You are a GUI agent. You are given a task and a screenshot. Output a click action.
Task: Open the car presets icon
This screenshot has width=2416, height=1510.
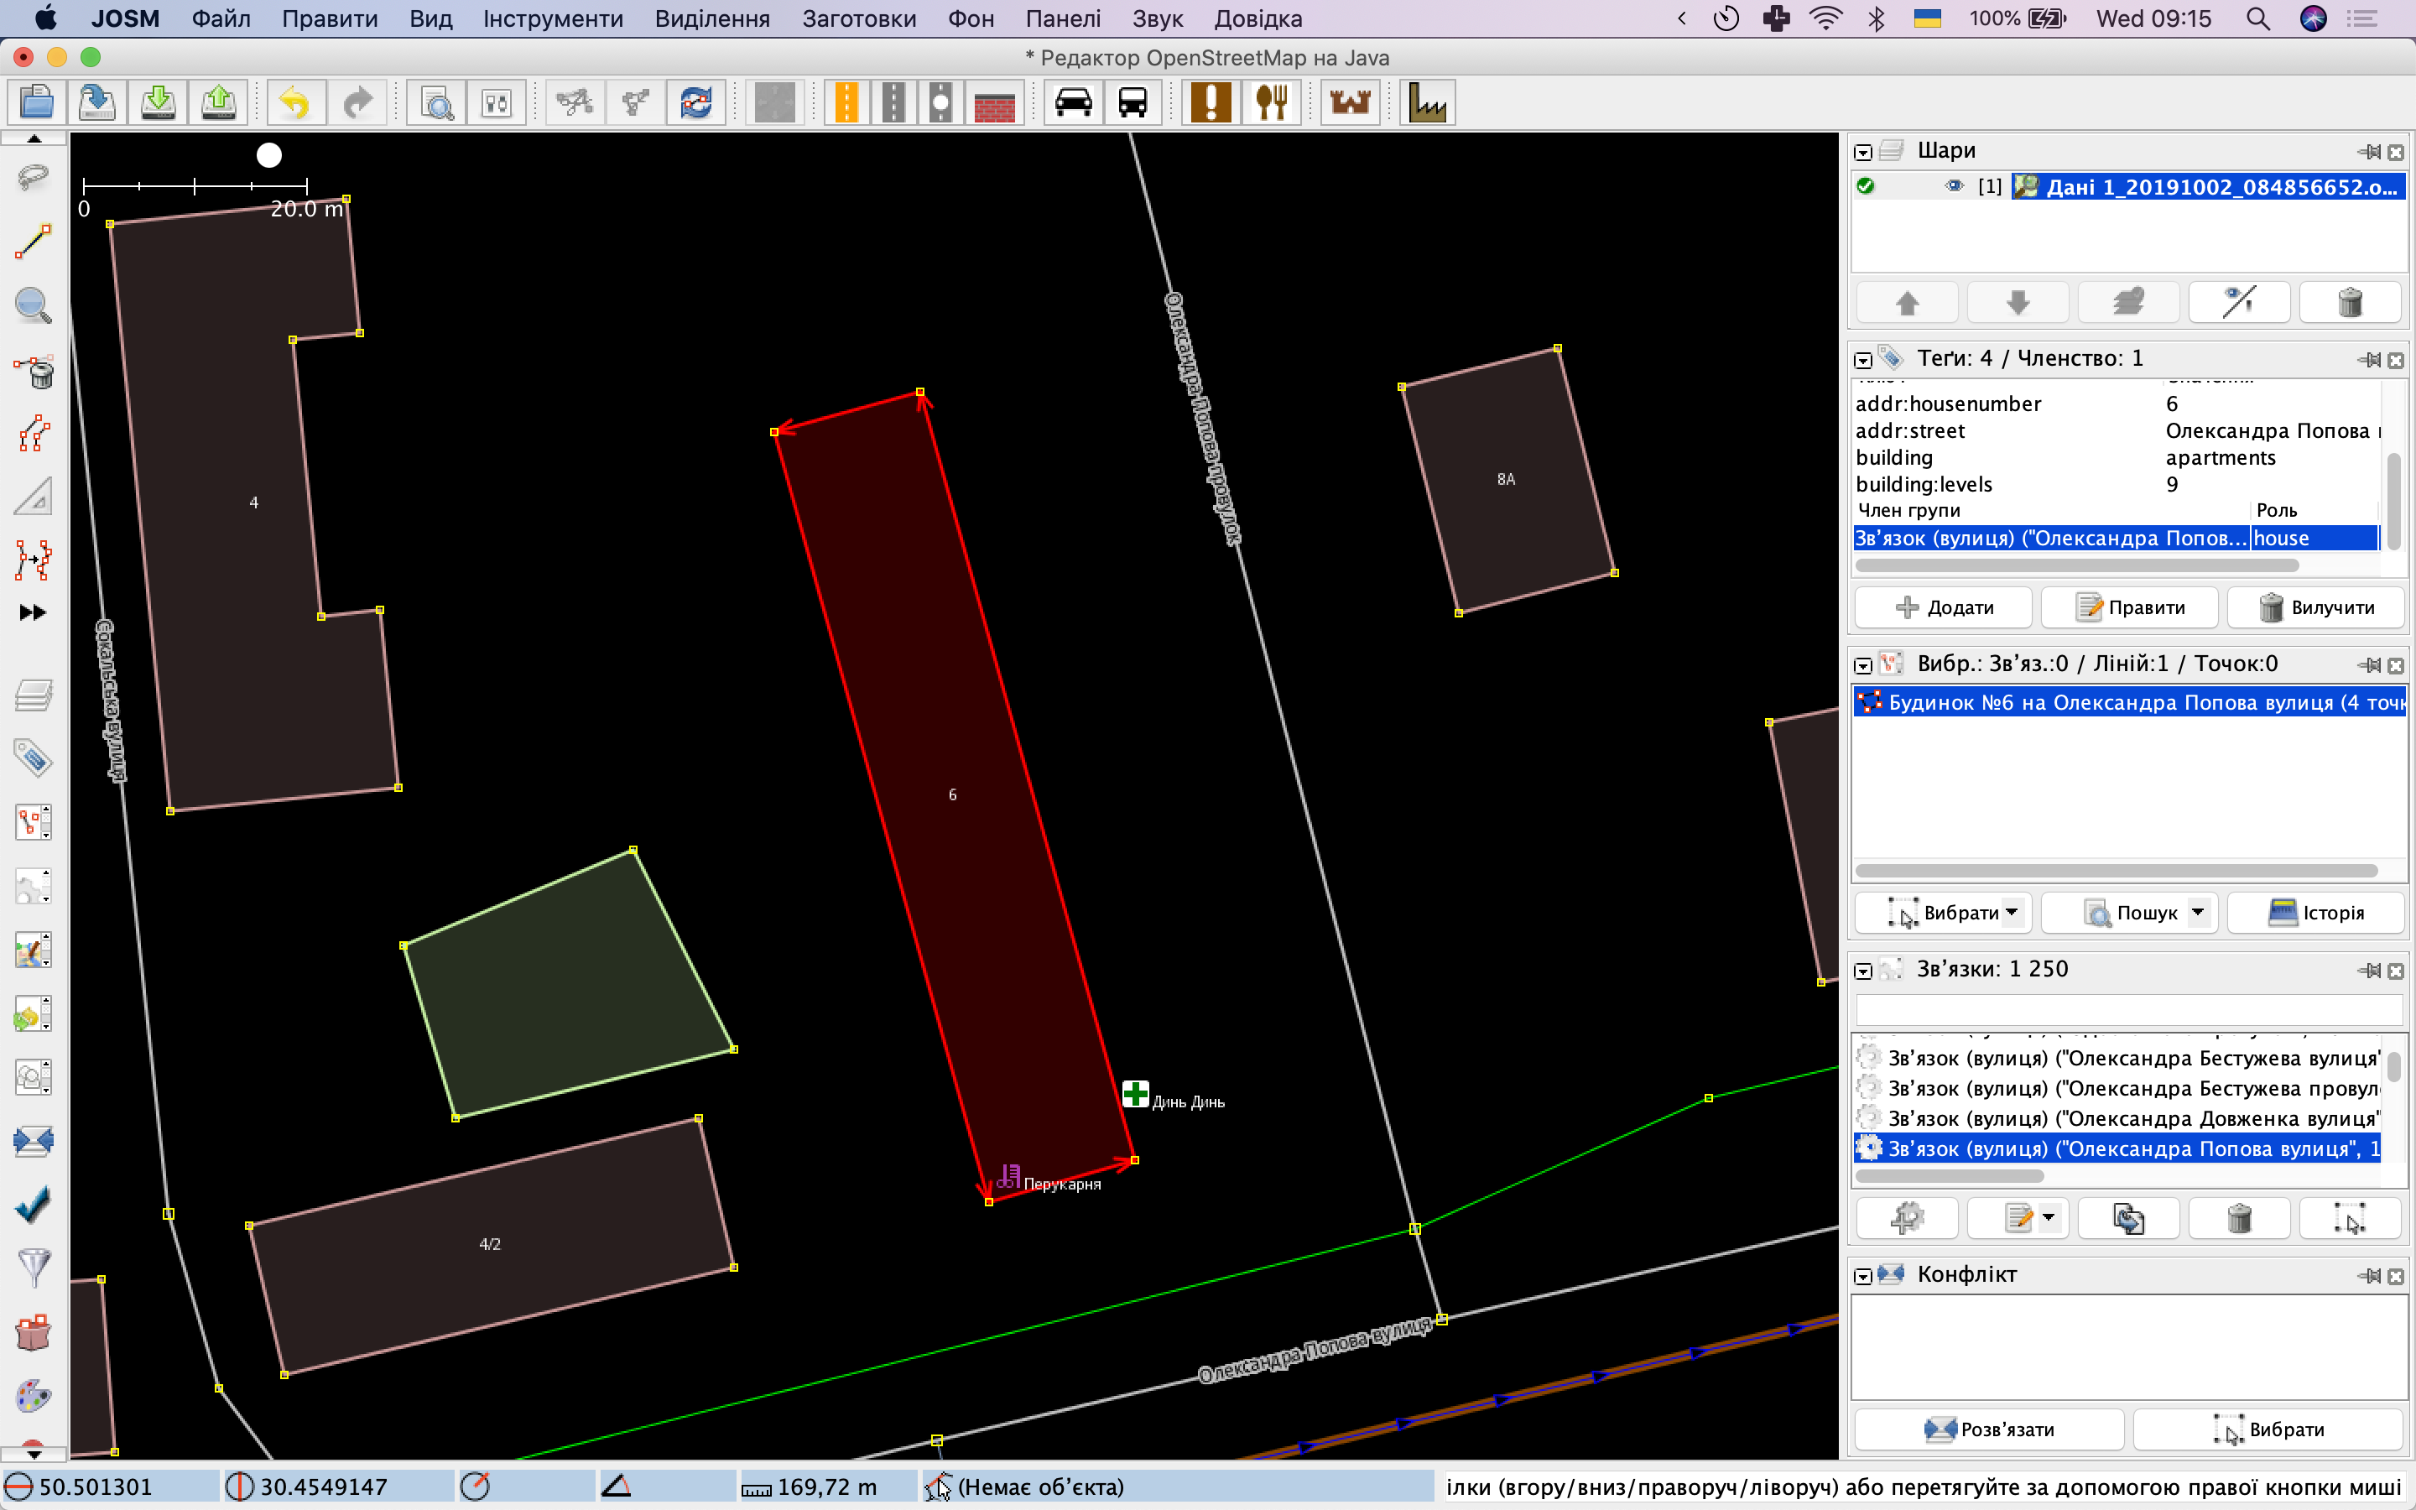coord(1073,103)
